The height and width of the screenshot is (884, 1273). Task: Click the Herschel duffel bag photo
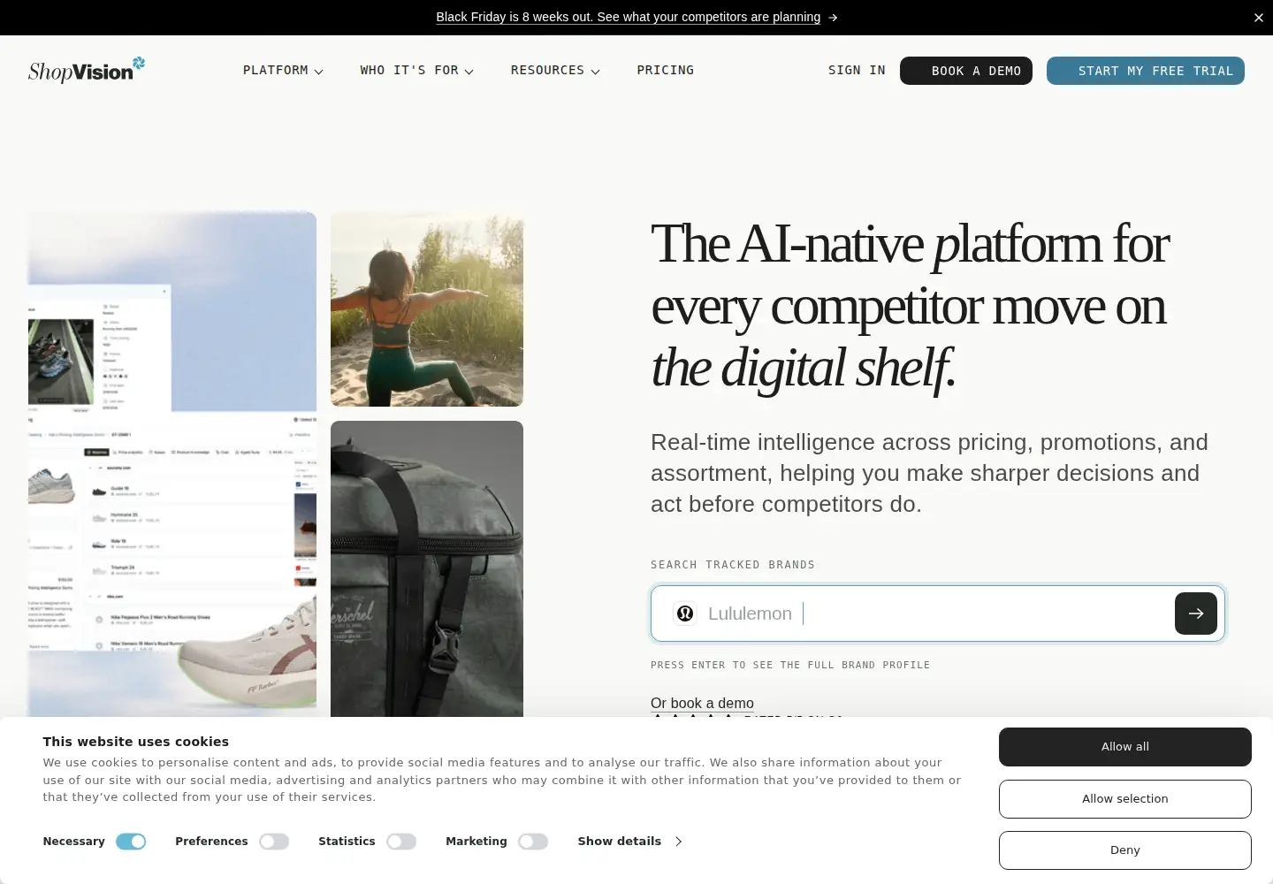coord(427,568)
